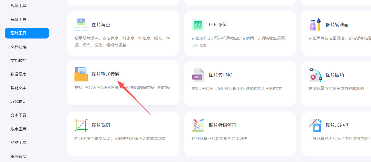Click the description 在线制作GIF可进行逐帧自定义时间
Viewport: 371px width, 162px height.
(x=239, y=42)
